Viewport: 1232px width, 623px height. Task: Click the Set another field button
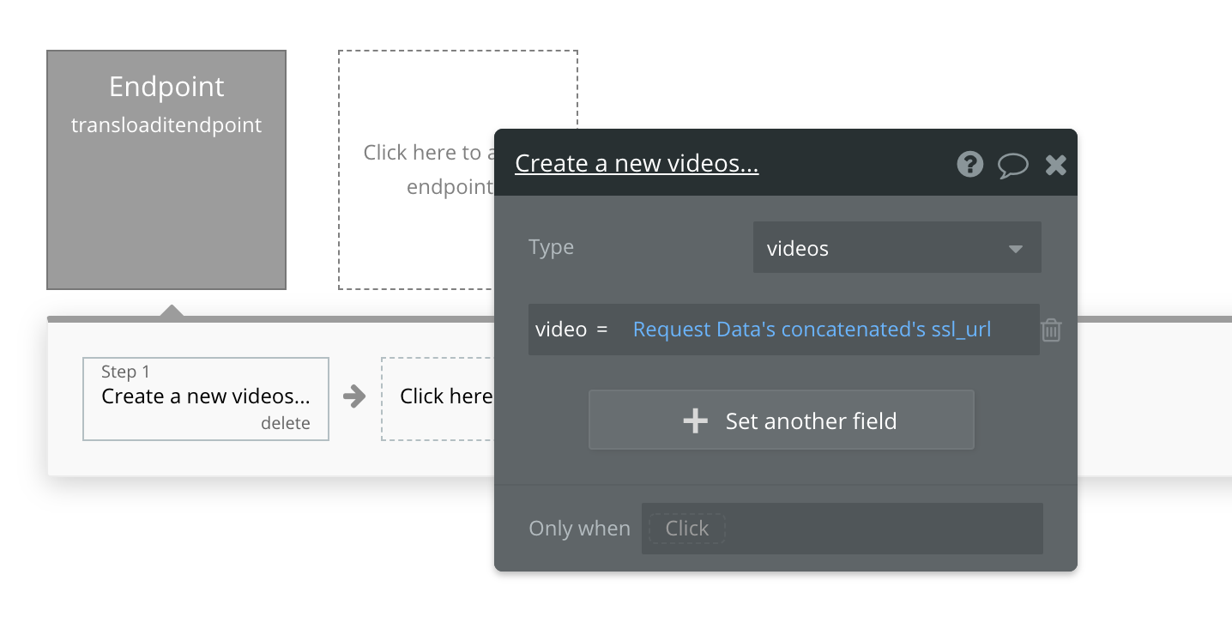[x=781, y=420]
